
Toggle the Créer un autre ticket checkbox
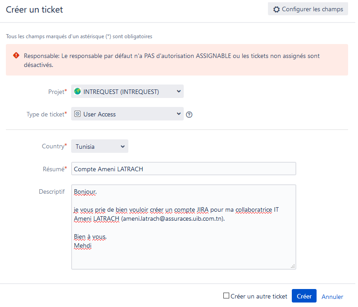pos(226,296)
